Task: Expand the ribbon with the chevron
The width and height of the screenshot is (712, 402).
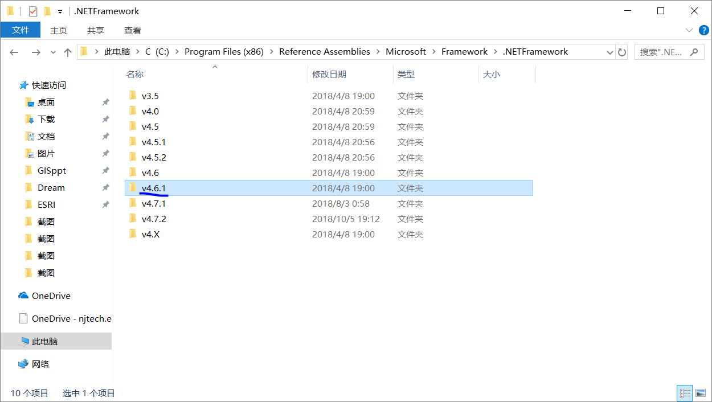Action: [688, 30]
